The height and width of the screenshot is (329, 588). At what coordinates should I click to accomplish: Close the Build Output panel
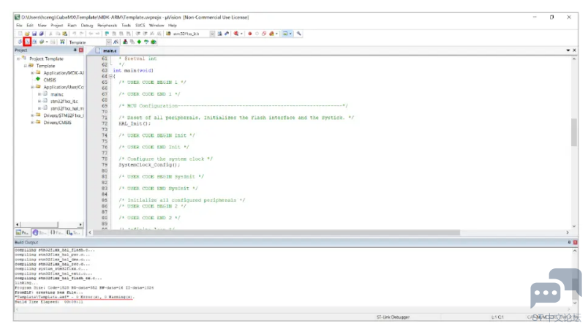point(576,243)
